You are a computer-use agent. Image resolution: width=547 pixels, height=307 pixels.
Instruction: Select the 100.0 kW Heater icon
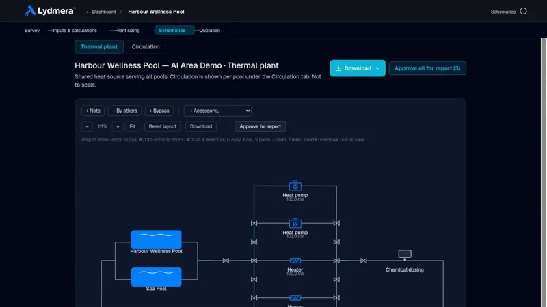pos(295,261)
